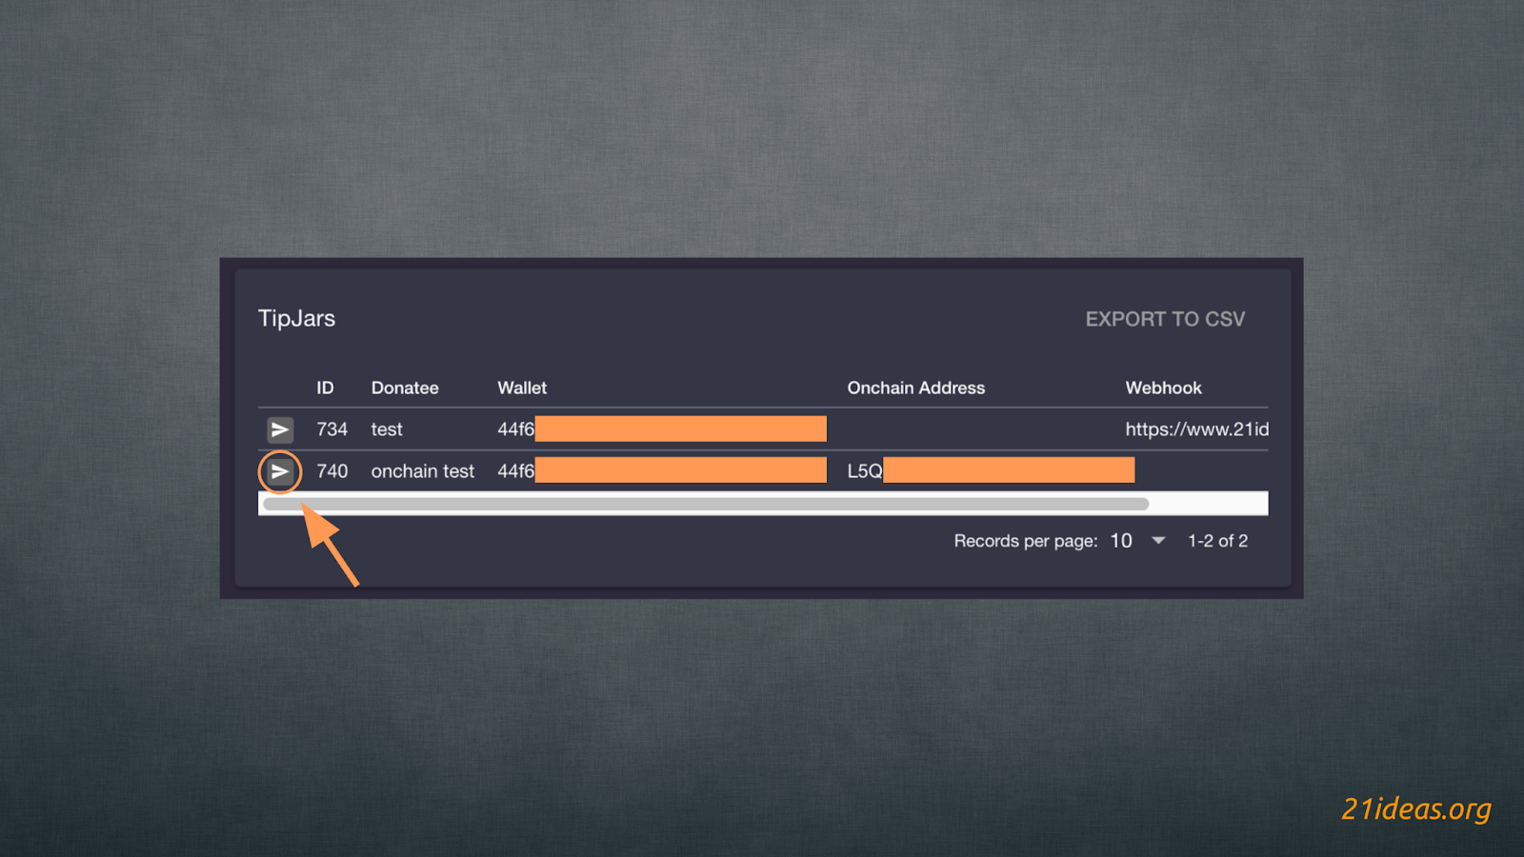Viewport: 1524px width, 857px height.
Task: Click the TipJars panel title
Action: [x=296, y=318]
